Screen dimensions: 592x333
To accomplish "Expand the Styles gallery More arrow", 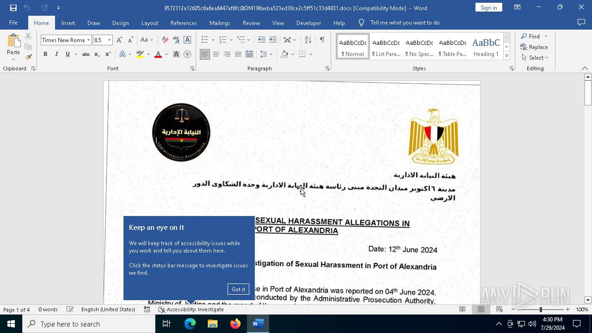I will coord(506,56).
